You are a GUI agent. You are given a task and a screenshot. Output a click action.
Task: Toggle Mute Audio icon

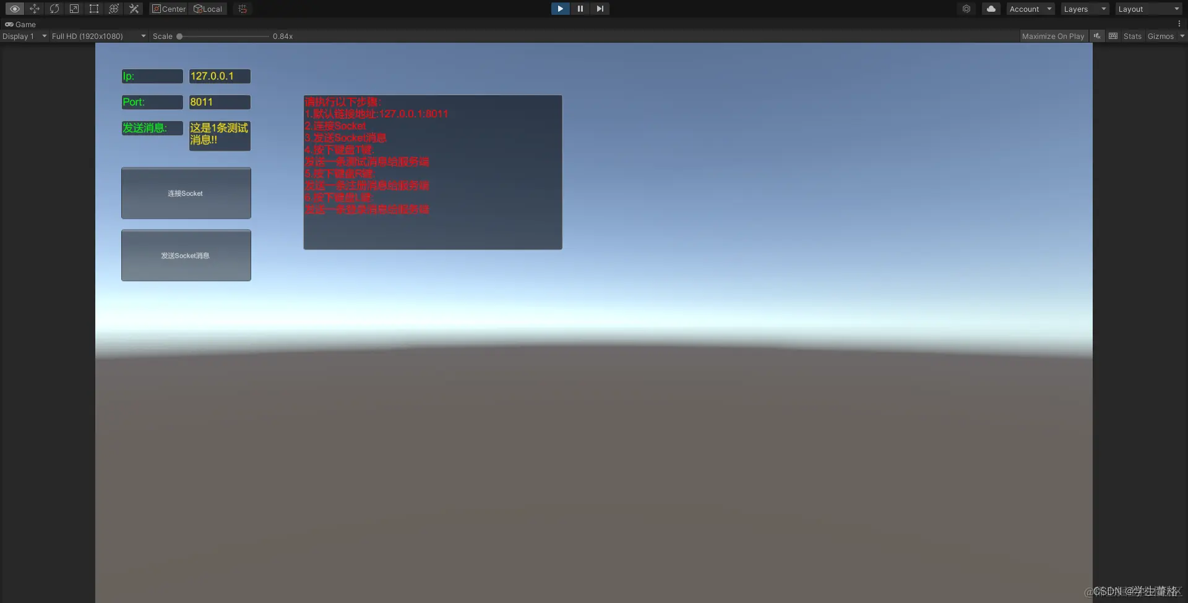tap(1097, 36)
